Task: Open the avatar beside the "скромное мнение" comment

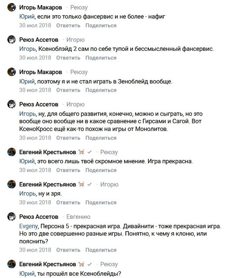Action: (x=12, y=152)
